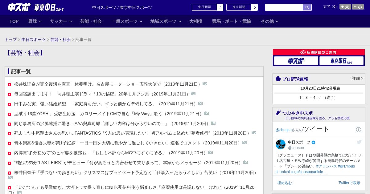Open the LAST FIRST デビュー article
Viewport: 370px width, 194px height.
[x=128, y=163]
